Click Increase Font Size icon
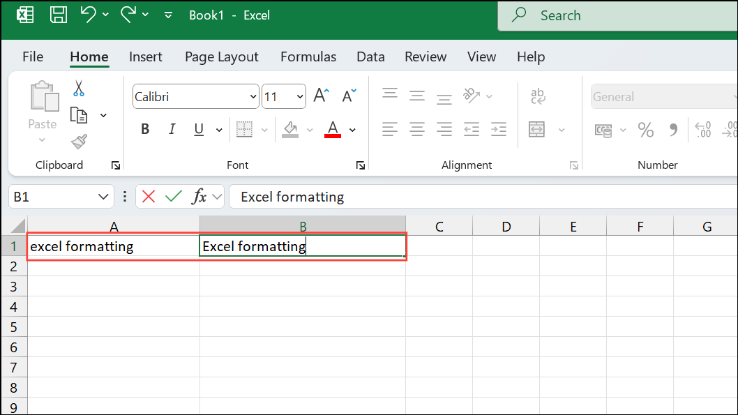This screenshot has height=415, width=738. (322, 96)
